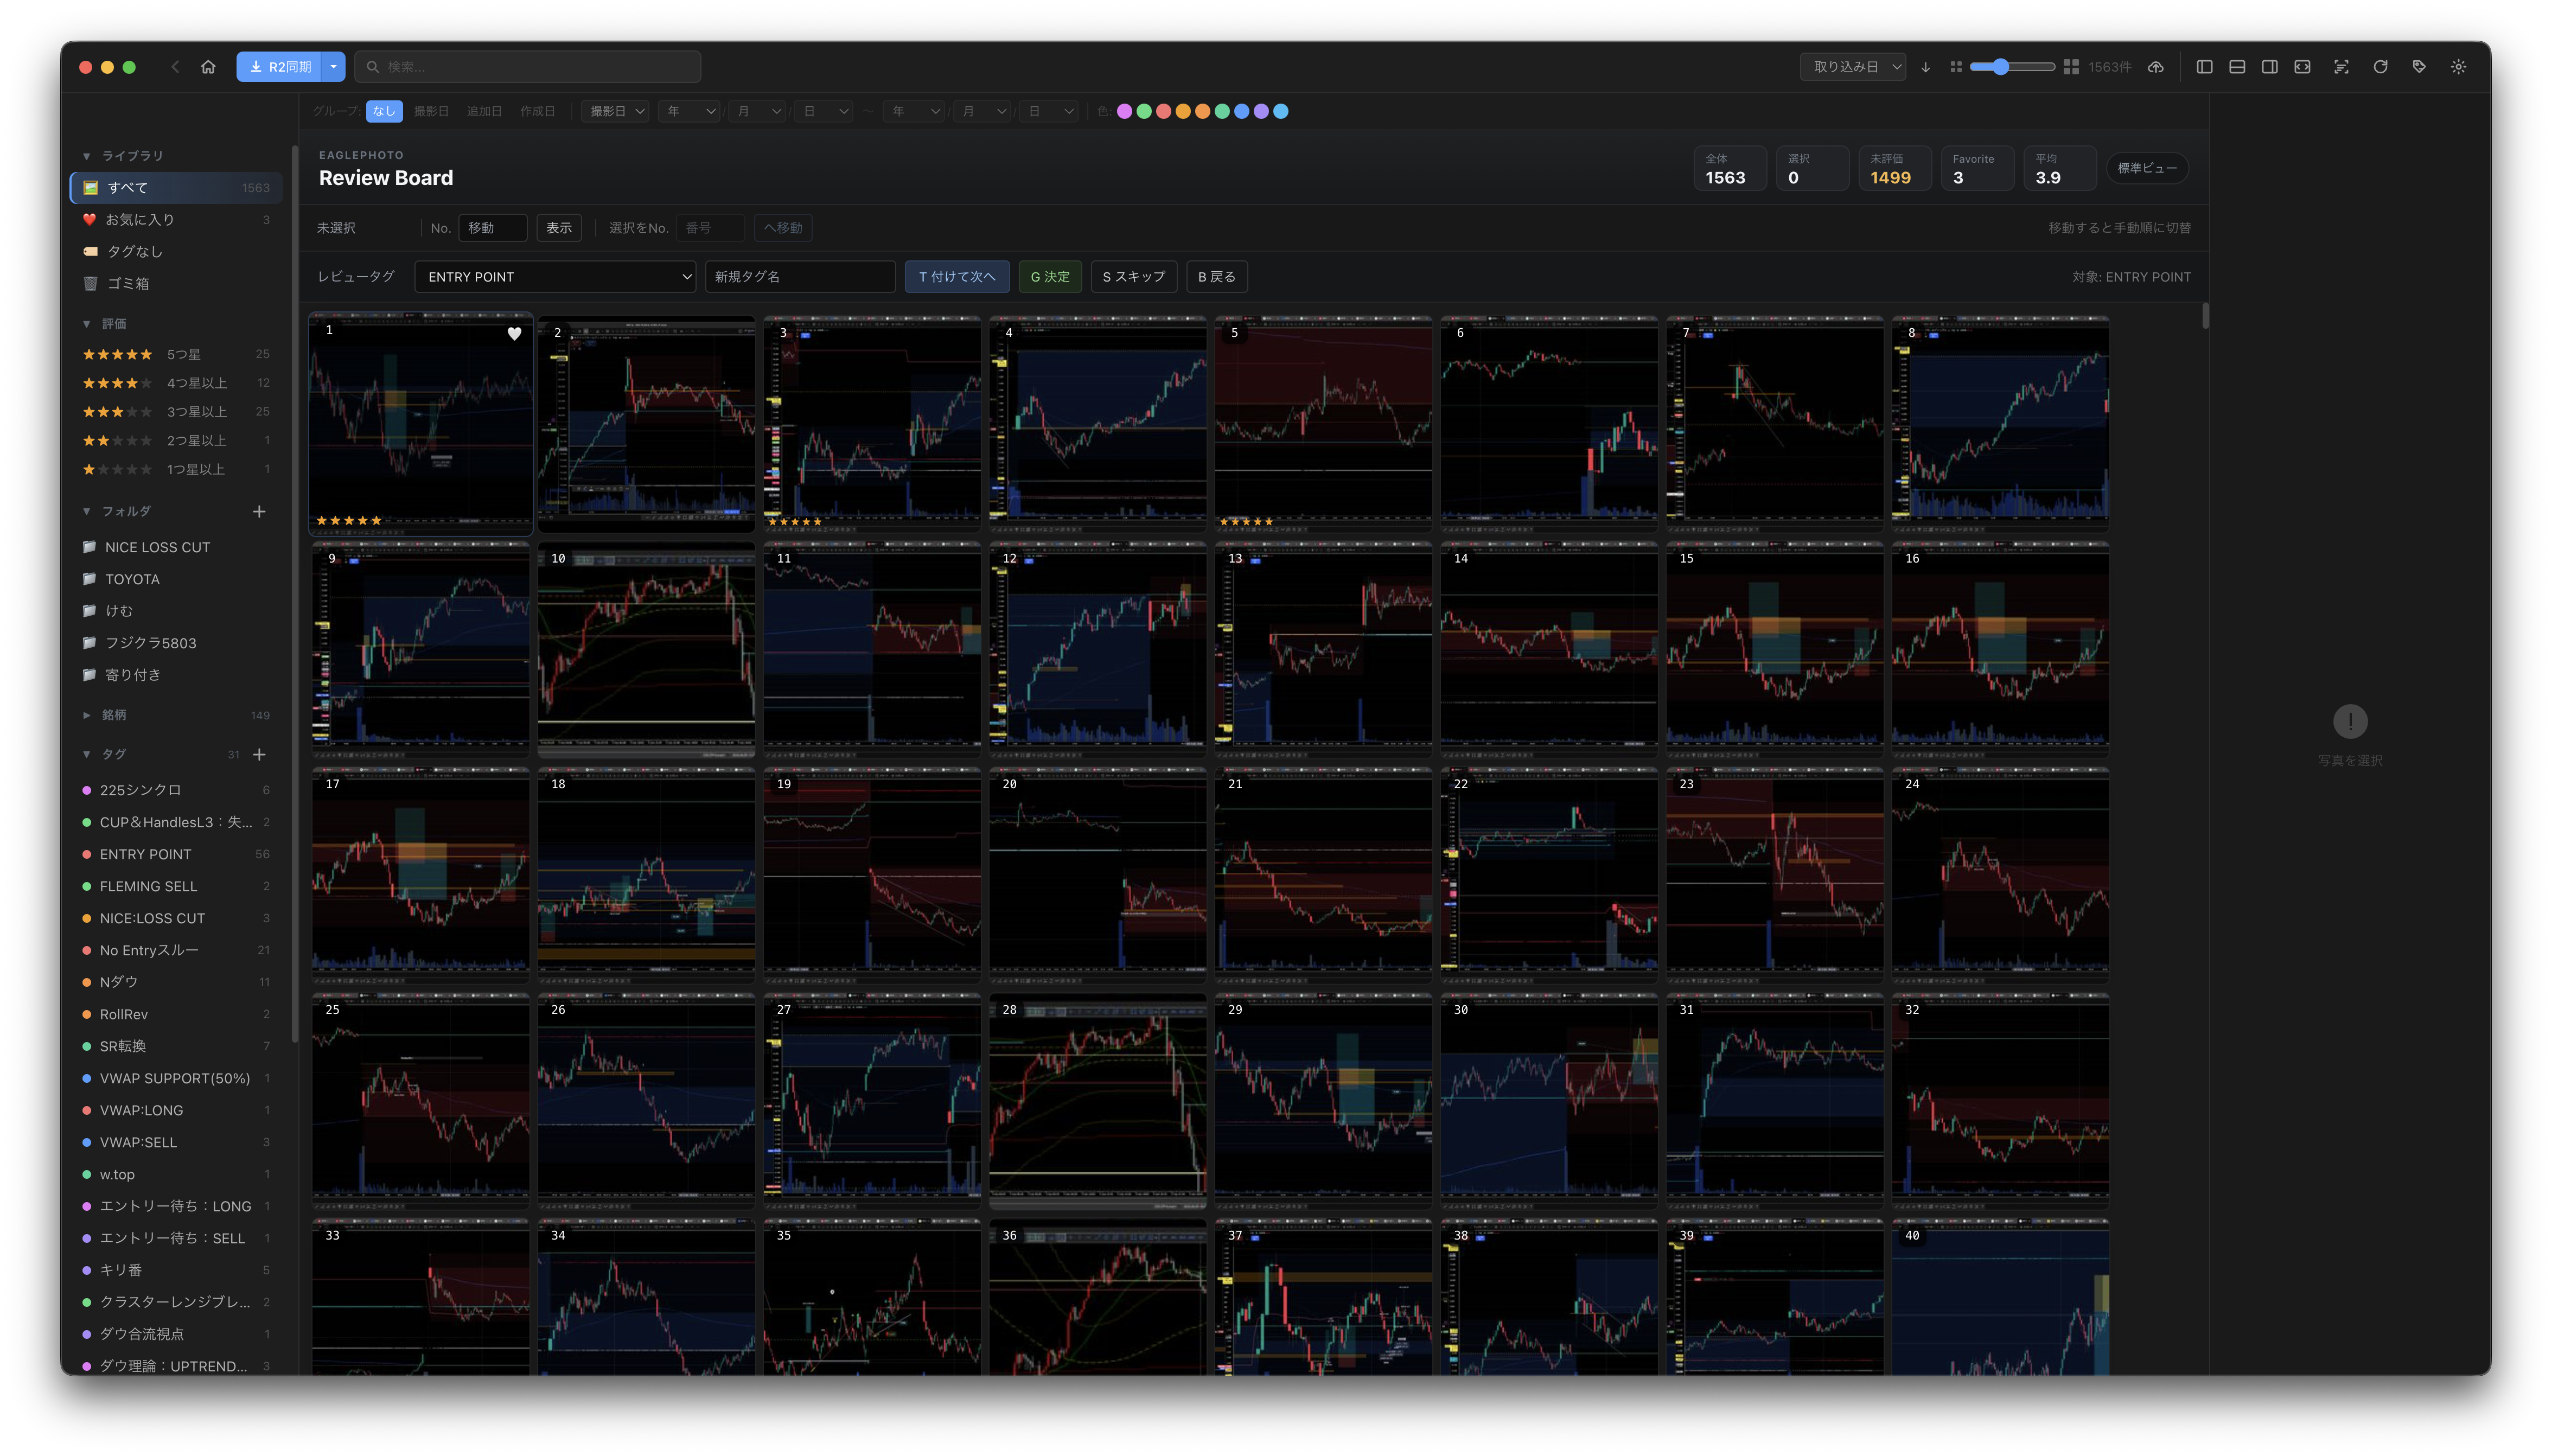The height and width of the screenshot is (1456, 2552).
Task: Click the T 付けて次へ button
Action: [957, 277]
